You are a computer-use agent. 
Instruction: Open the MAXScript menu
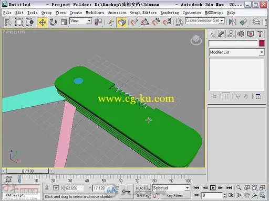[x=214, y=13]
